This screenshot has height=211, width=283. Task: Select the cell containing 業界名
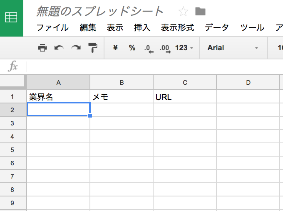(x=58, y=97)
